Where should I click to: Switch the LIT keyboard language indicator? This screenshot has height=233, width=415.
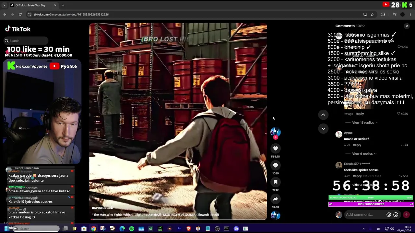[x=378, y=229]
